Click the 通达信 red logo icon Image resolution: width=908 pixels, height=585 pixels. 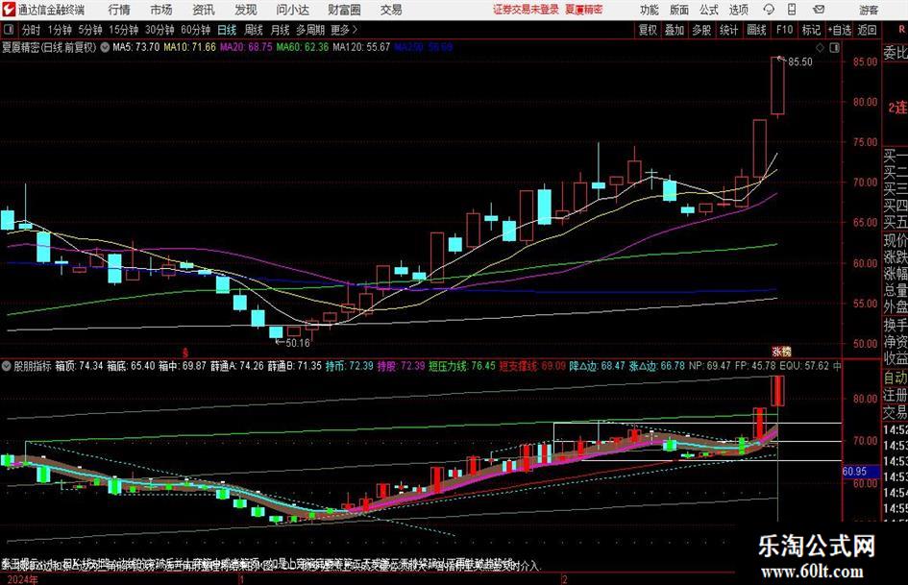point(9,10)
